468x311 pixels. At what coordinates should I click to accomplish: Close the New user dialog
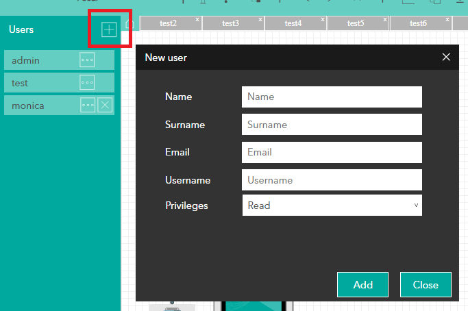[446, 57]
